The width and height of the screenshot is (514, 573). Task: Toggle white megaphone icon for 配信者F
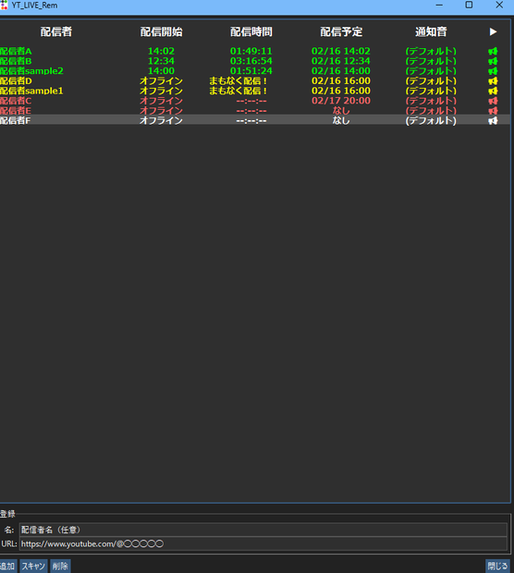click(493, 120)
